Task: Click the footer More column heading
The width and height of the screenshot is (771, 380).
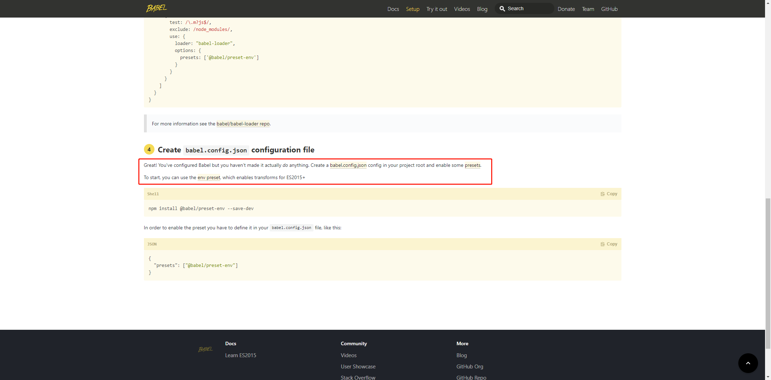Action: (x=462, y=343)
